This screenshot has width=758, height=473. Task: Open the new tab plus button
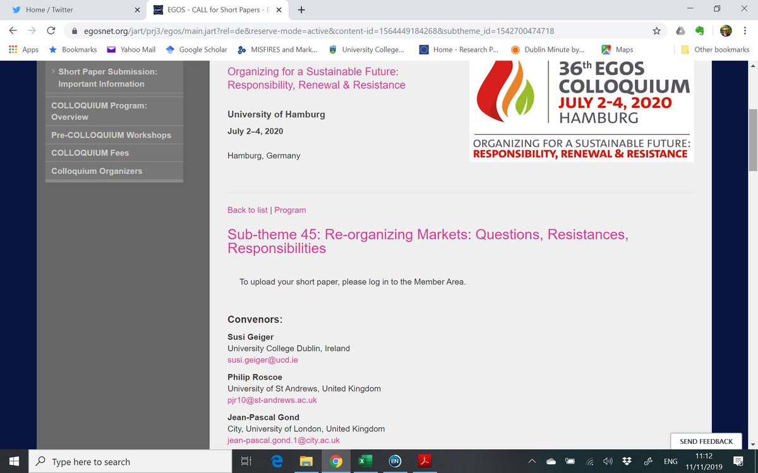[x=301, y=9]
